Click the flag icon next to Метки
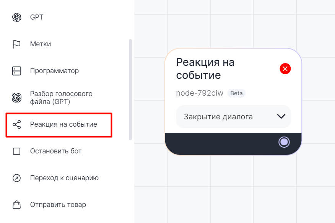 click(16, 44)
